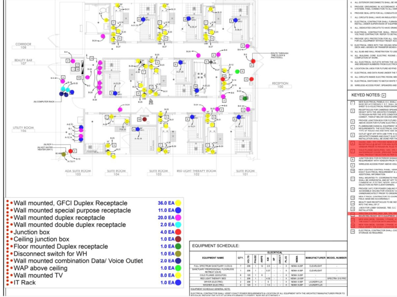The height and width of the screenshot is (297, 397).
Task: Select the red junction box marker by hot water heater
Action: coord(70,151)
